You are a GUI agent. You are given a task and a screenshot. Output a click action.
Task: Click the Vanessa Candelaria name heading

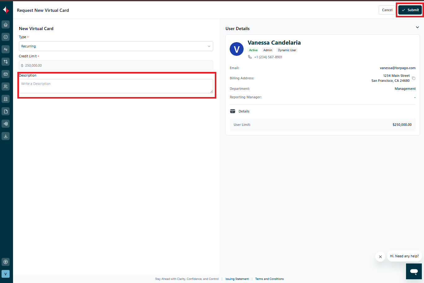(274, 43)
